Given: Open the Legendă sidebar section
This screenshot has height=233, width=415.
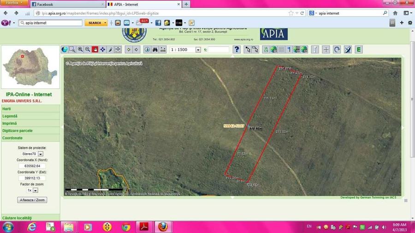Looking at the screenshot, I should tap(10, 116).
